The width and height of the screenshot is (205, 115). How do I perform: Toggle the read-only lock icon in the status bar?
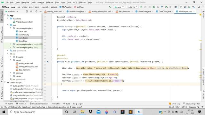tap(199, 107)
